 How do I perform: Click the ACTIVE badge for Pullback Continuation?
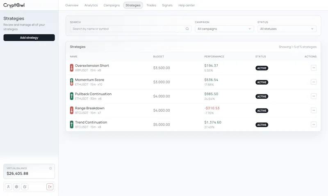tap(262, 97)
